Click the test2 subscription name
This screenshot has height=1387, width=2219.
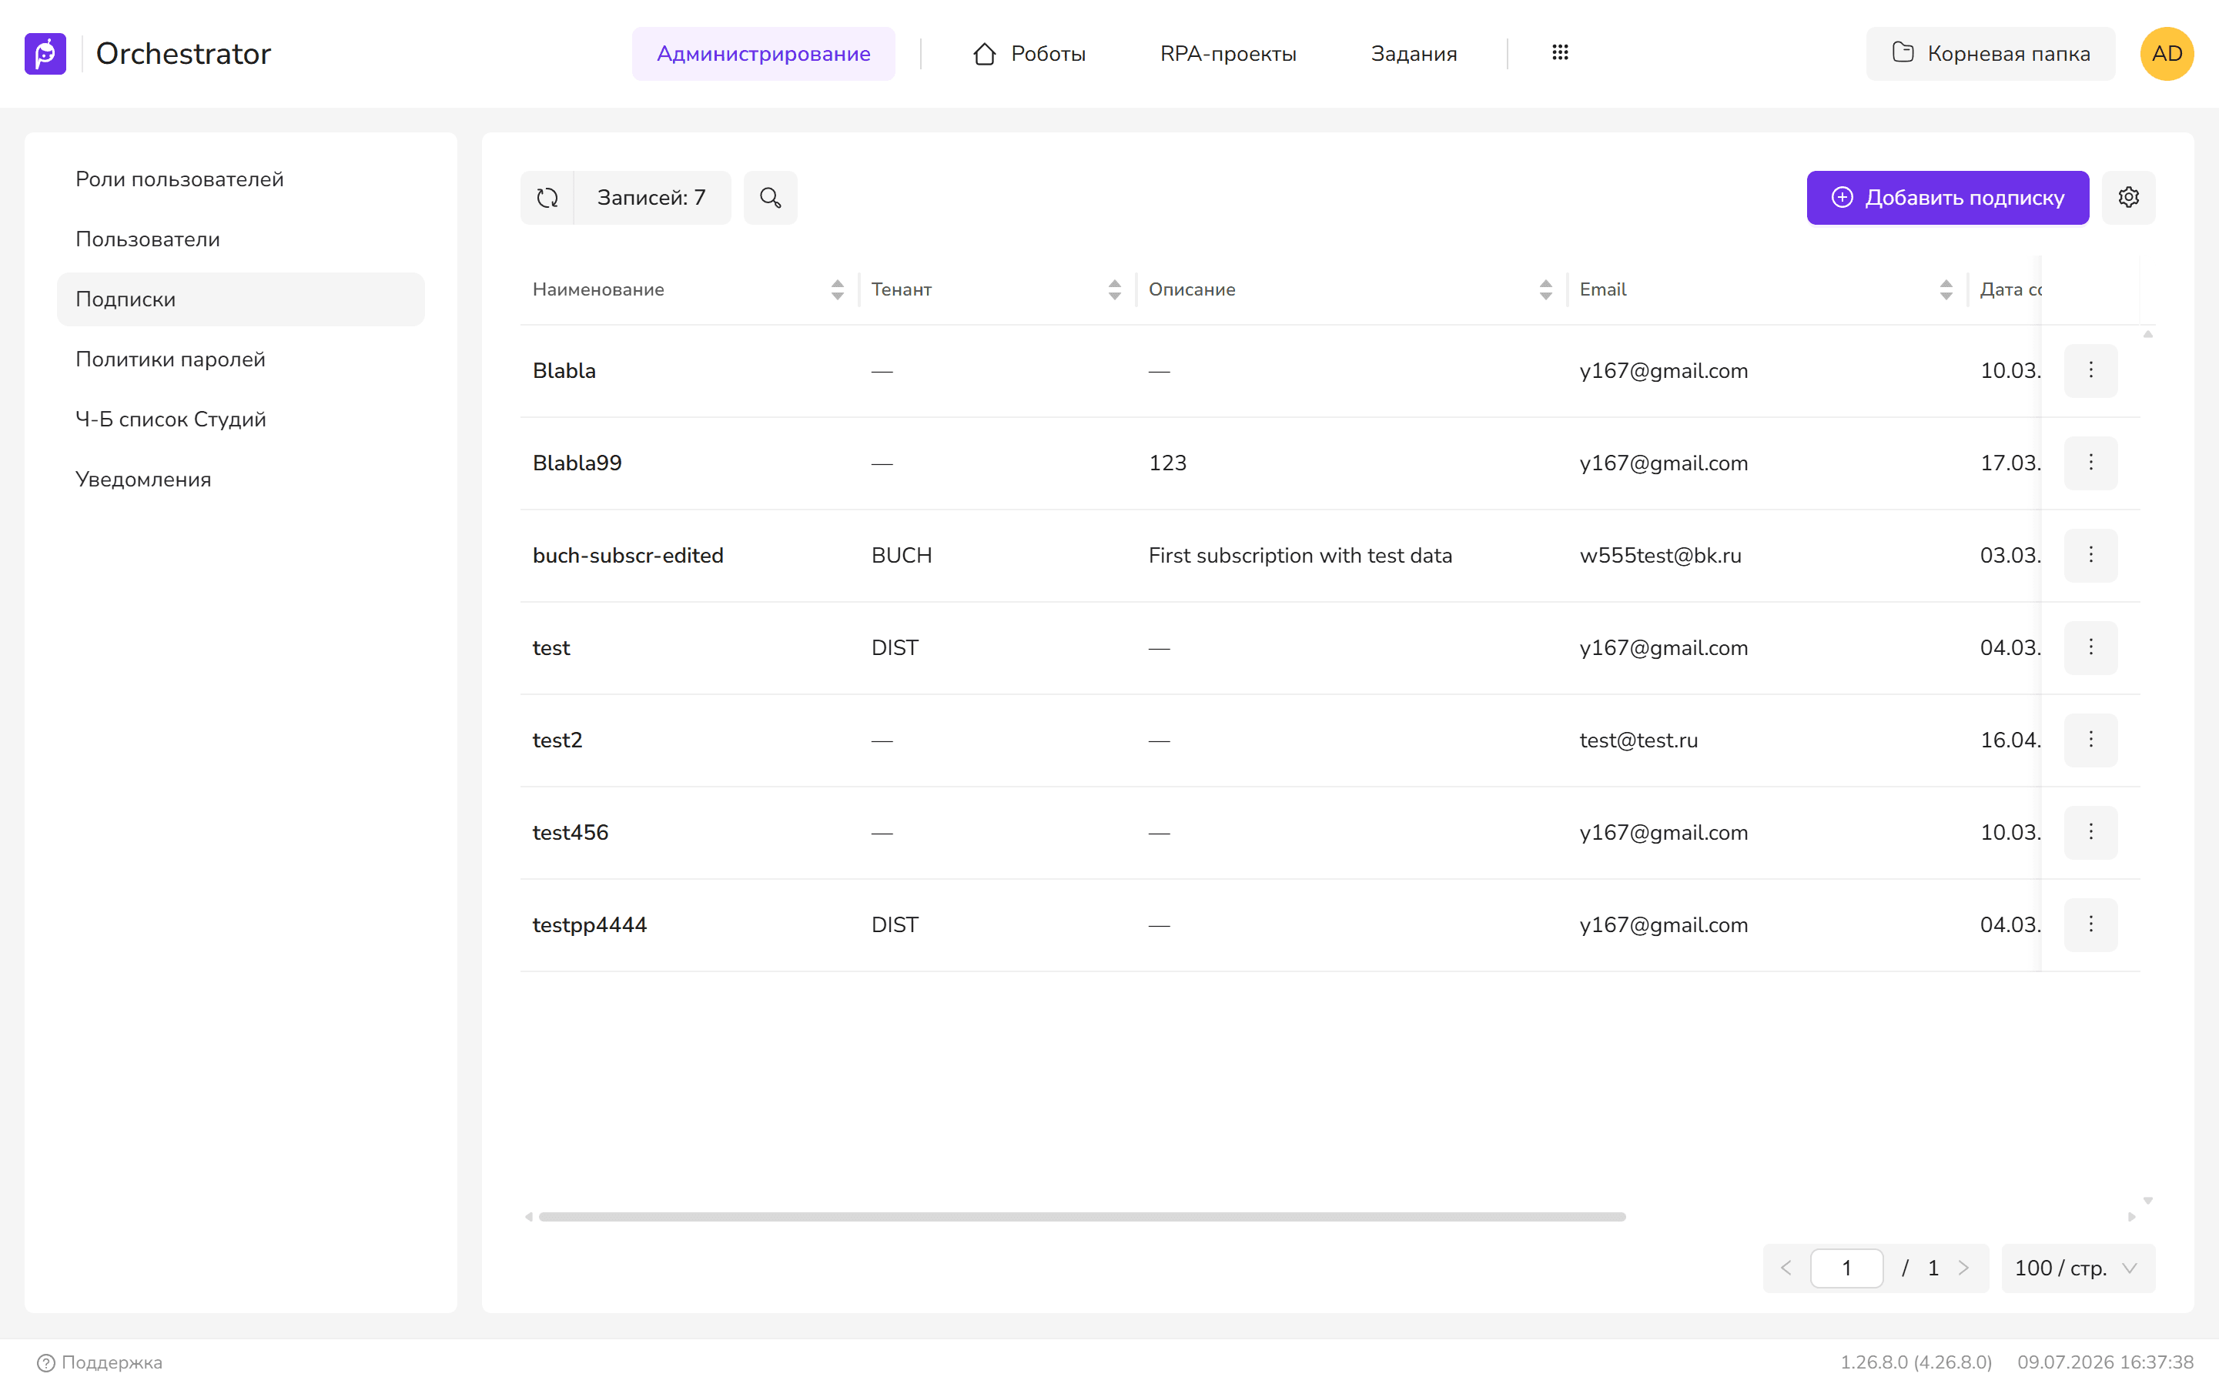coord(557,740)
